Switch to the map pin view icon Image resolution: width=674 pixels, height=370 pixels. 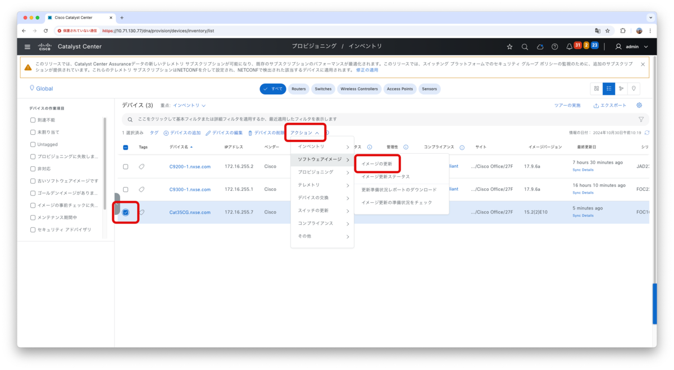[x=634, y=89]
